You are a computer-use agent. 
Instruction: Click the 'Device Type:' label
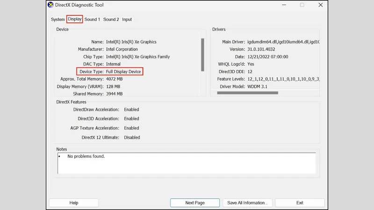pos(91,71)
